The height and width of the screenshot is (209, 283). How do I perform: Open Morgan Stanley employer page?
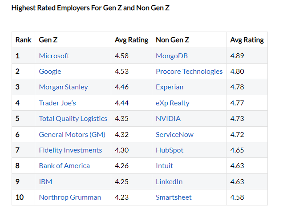coord(63,87)
